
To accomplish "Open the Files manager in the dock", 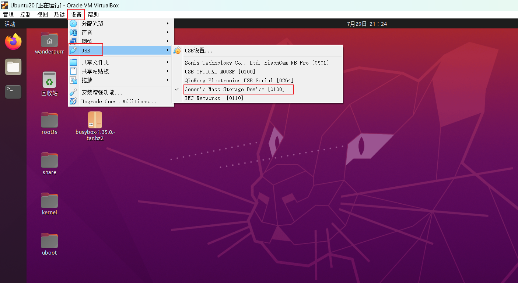I will point(13,67).
